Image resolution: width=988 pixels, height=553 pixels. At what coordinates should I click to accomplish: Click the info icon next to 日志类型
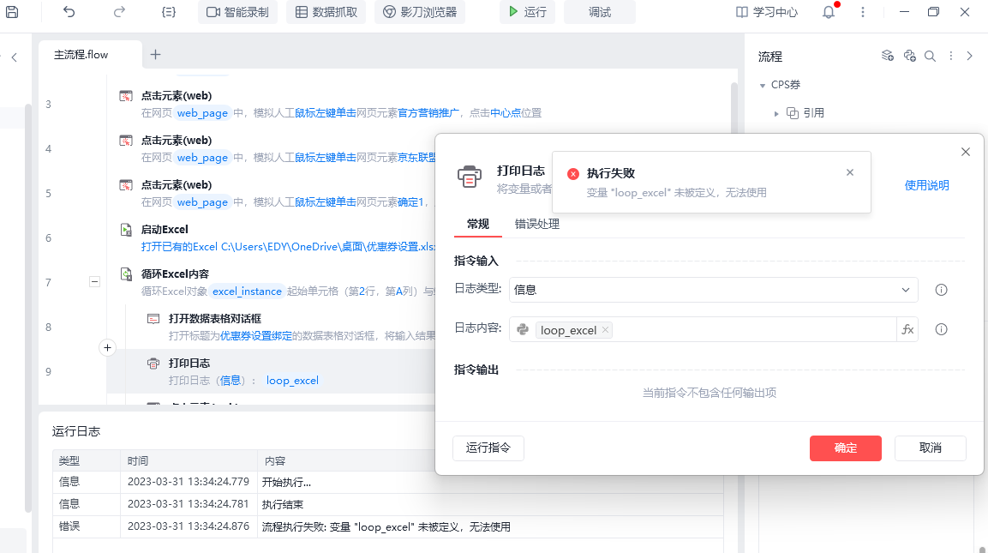point(941,290)
